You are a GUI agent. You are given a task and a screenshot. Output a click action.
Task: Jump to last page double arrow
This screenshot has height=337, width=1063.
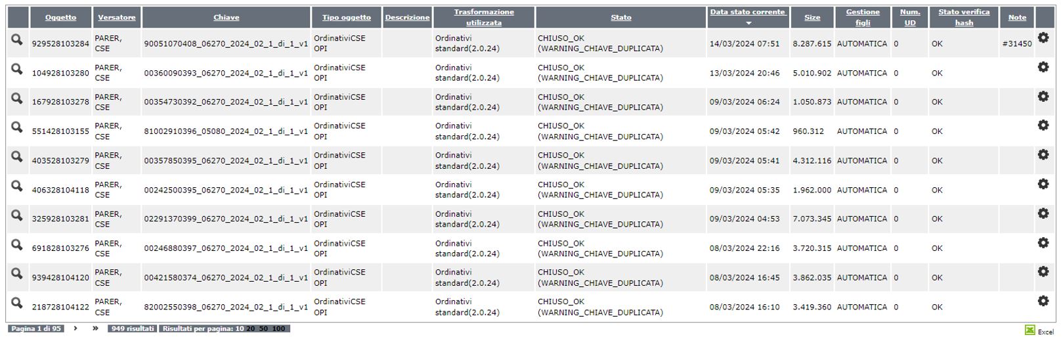pyautogui.click(x=95, y=328)
